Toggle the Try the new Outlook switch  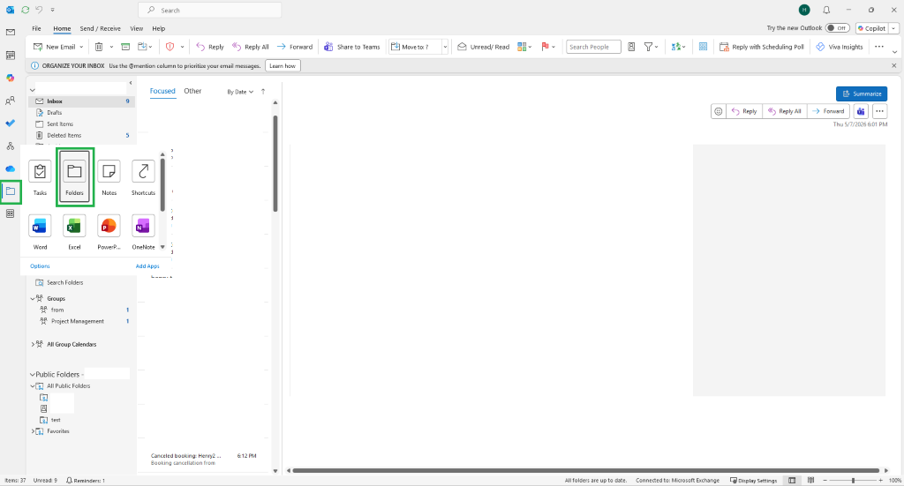coord(837,27)
